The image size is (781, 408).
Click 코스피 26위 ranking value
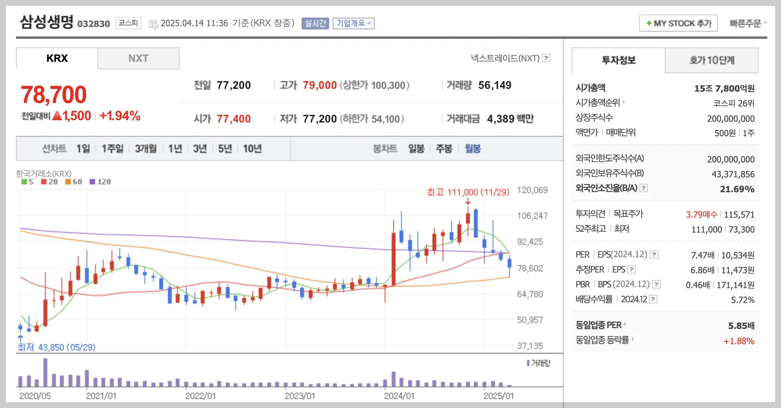(x=734, y=103)
